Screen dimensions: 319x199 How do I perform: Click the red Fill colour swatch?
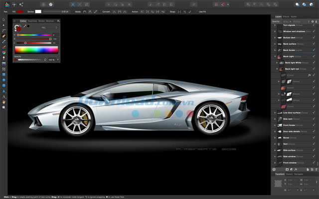tap(20, 12)
